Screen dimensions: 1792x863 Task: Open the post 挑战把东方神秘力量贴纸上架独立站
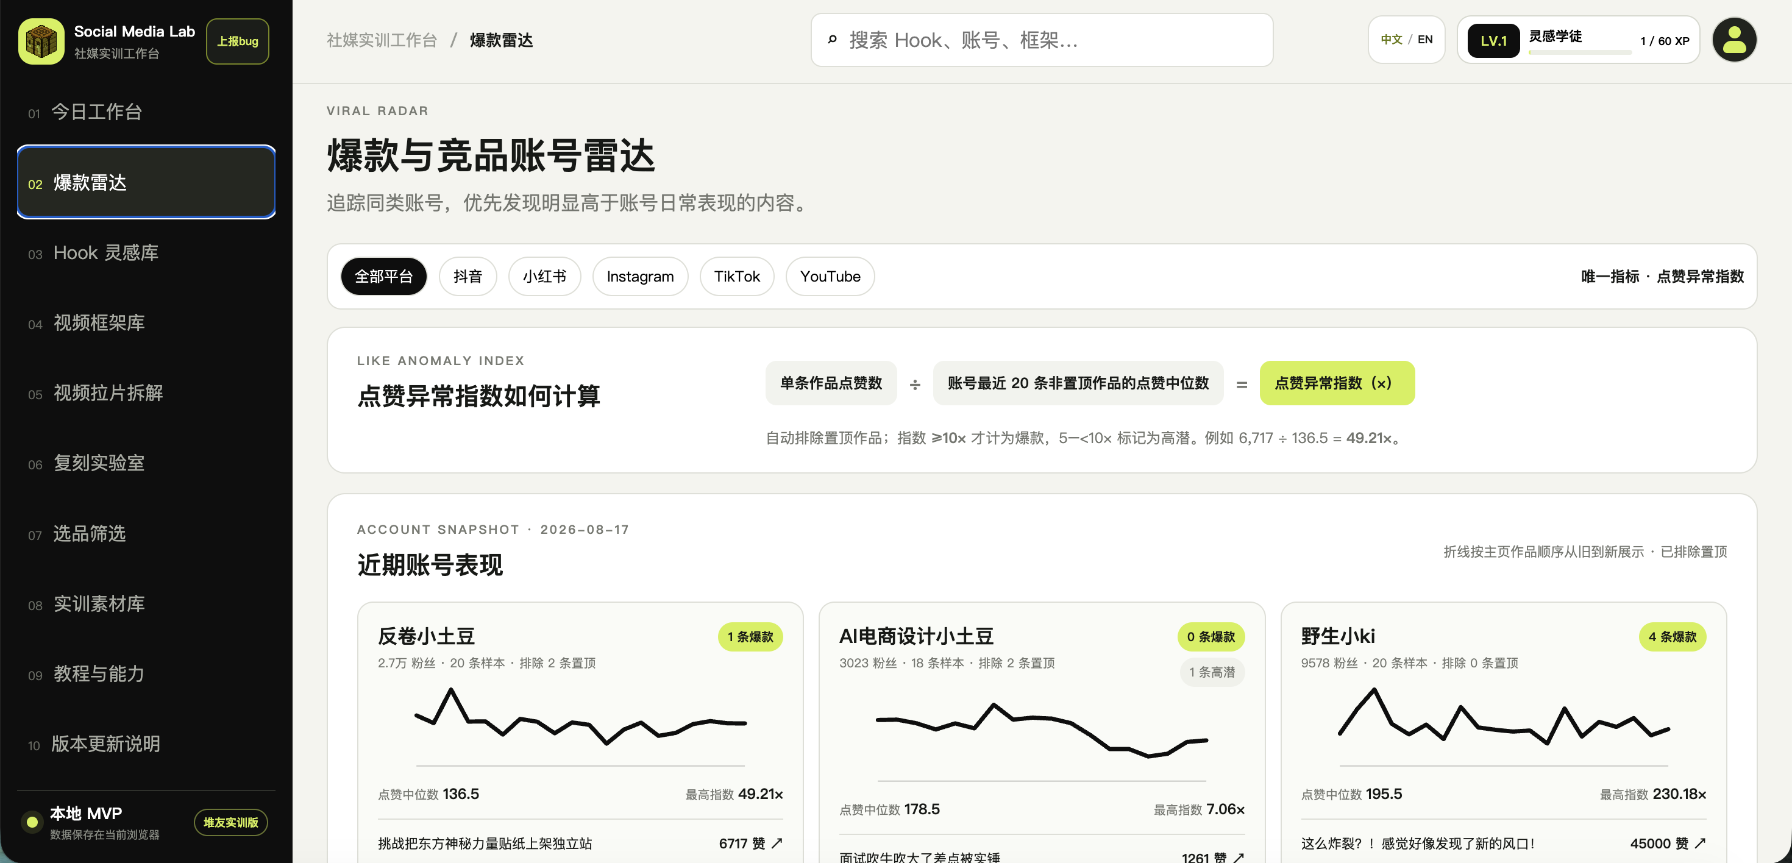[x=484, y=843]
